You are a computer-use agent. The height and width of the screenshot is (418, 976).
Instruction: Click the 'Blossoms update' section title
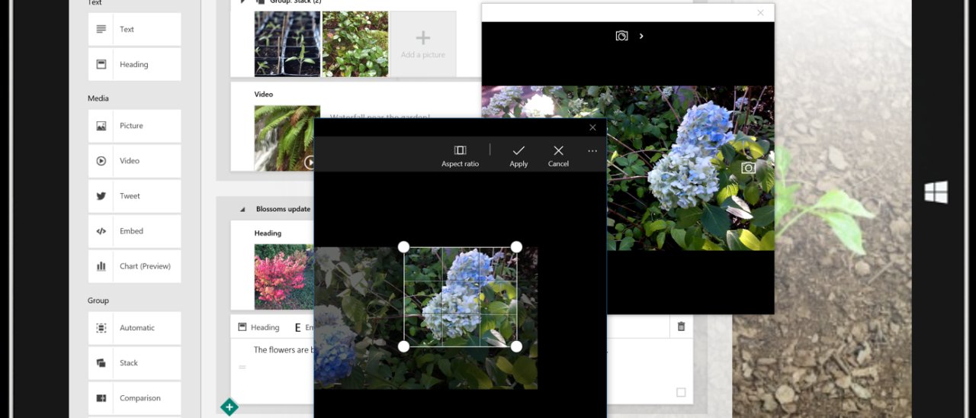pyautogui.click(x=283, y=209)
